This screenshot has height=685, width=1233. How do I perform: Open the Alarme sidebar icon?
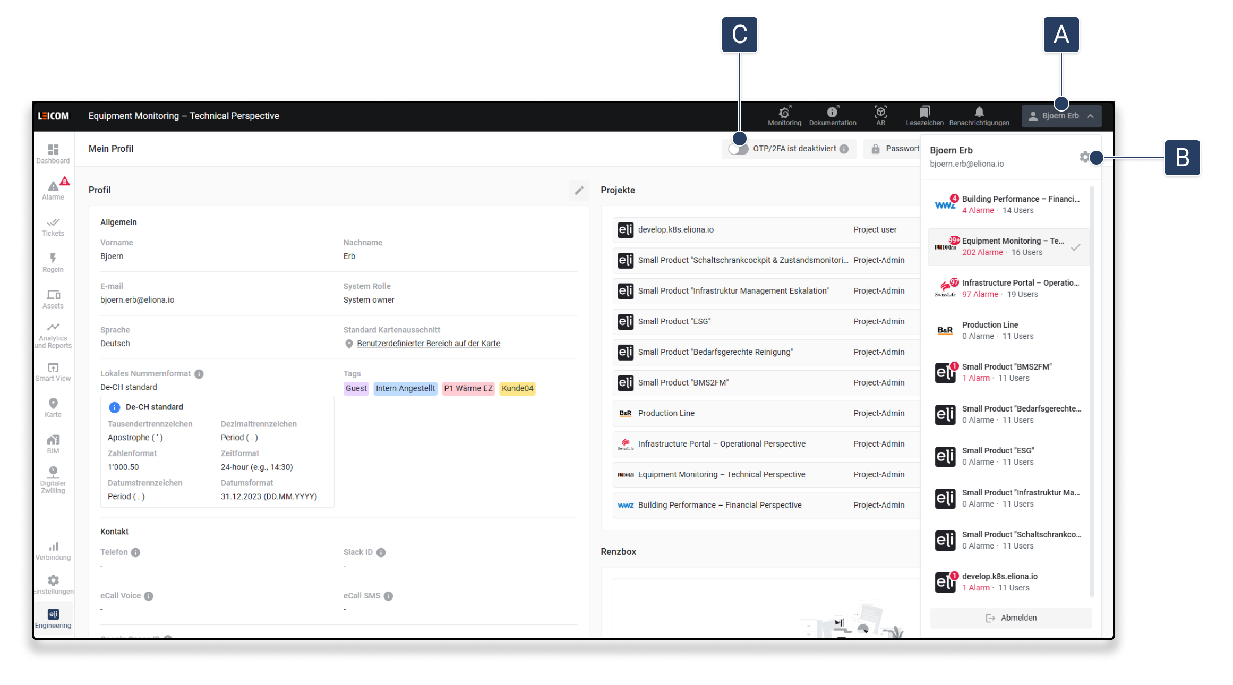coord(53,188)
